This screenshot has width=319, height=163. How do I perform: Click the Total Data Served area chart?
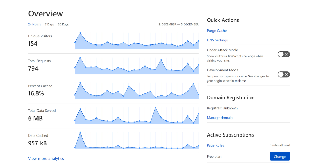tap(137, 115)
